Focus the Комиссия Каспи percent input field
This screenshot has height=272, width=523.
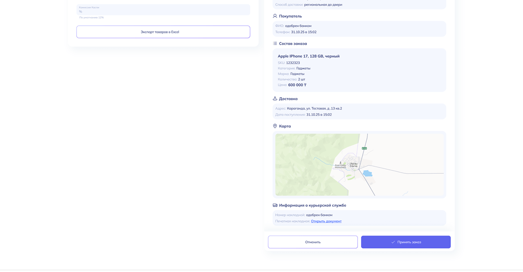tap(163, 10)
